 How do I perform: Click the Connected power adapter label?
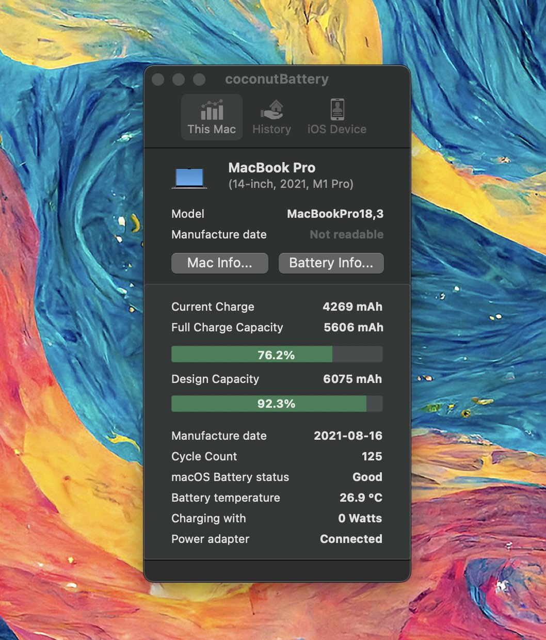pyautogui.click(x=351, y=539)
